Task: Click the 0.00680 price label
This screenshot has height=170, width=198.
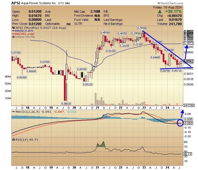Action: tap(31, 71)
